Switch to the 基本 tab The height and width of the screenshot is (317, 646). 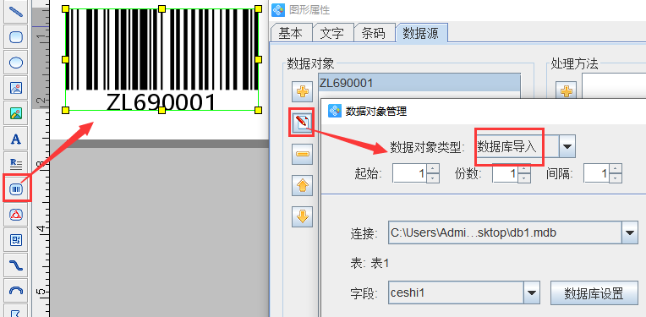pos(291,33)
